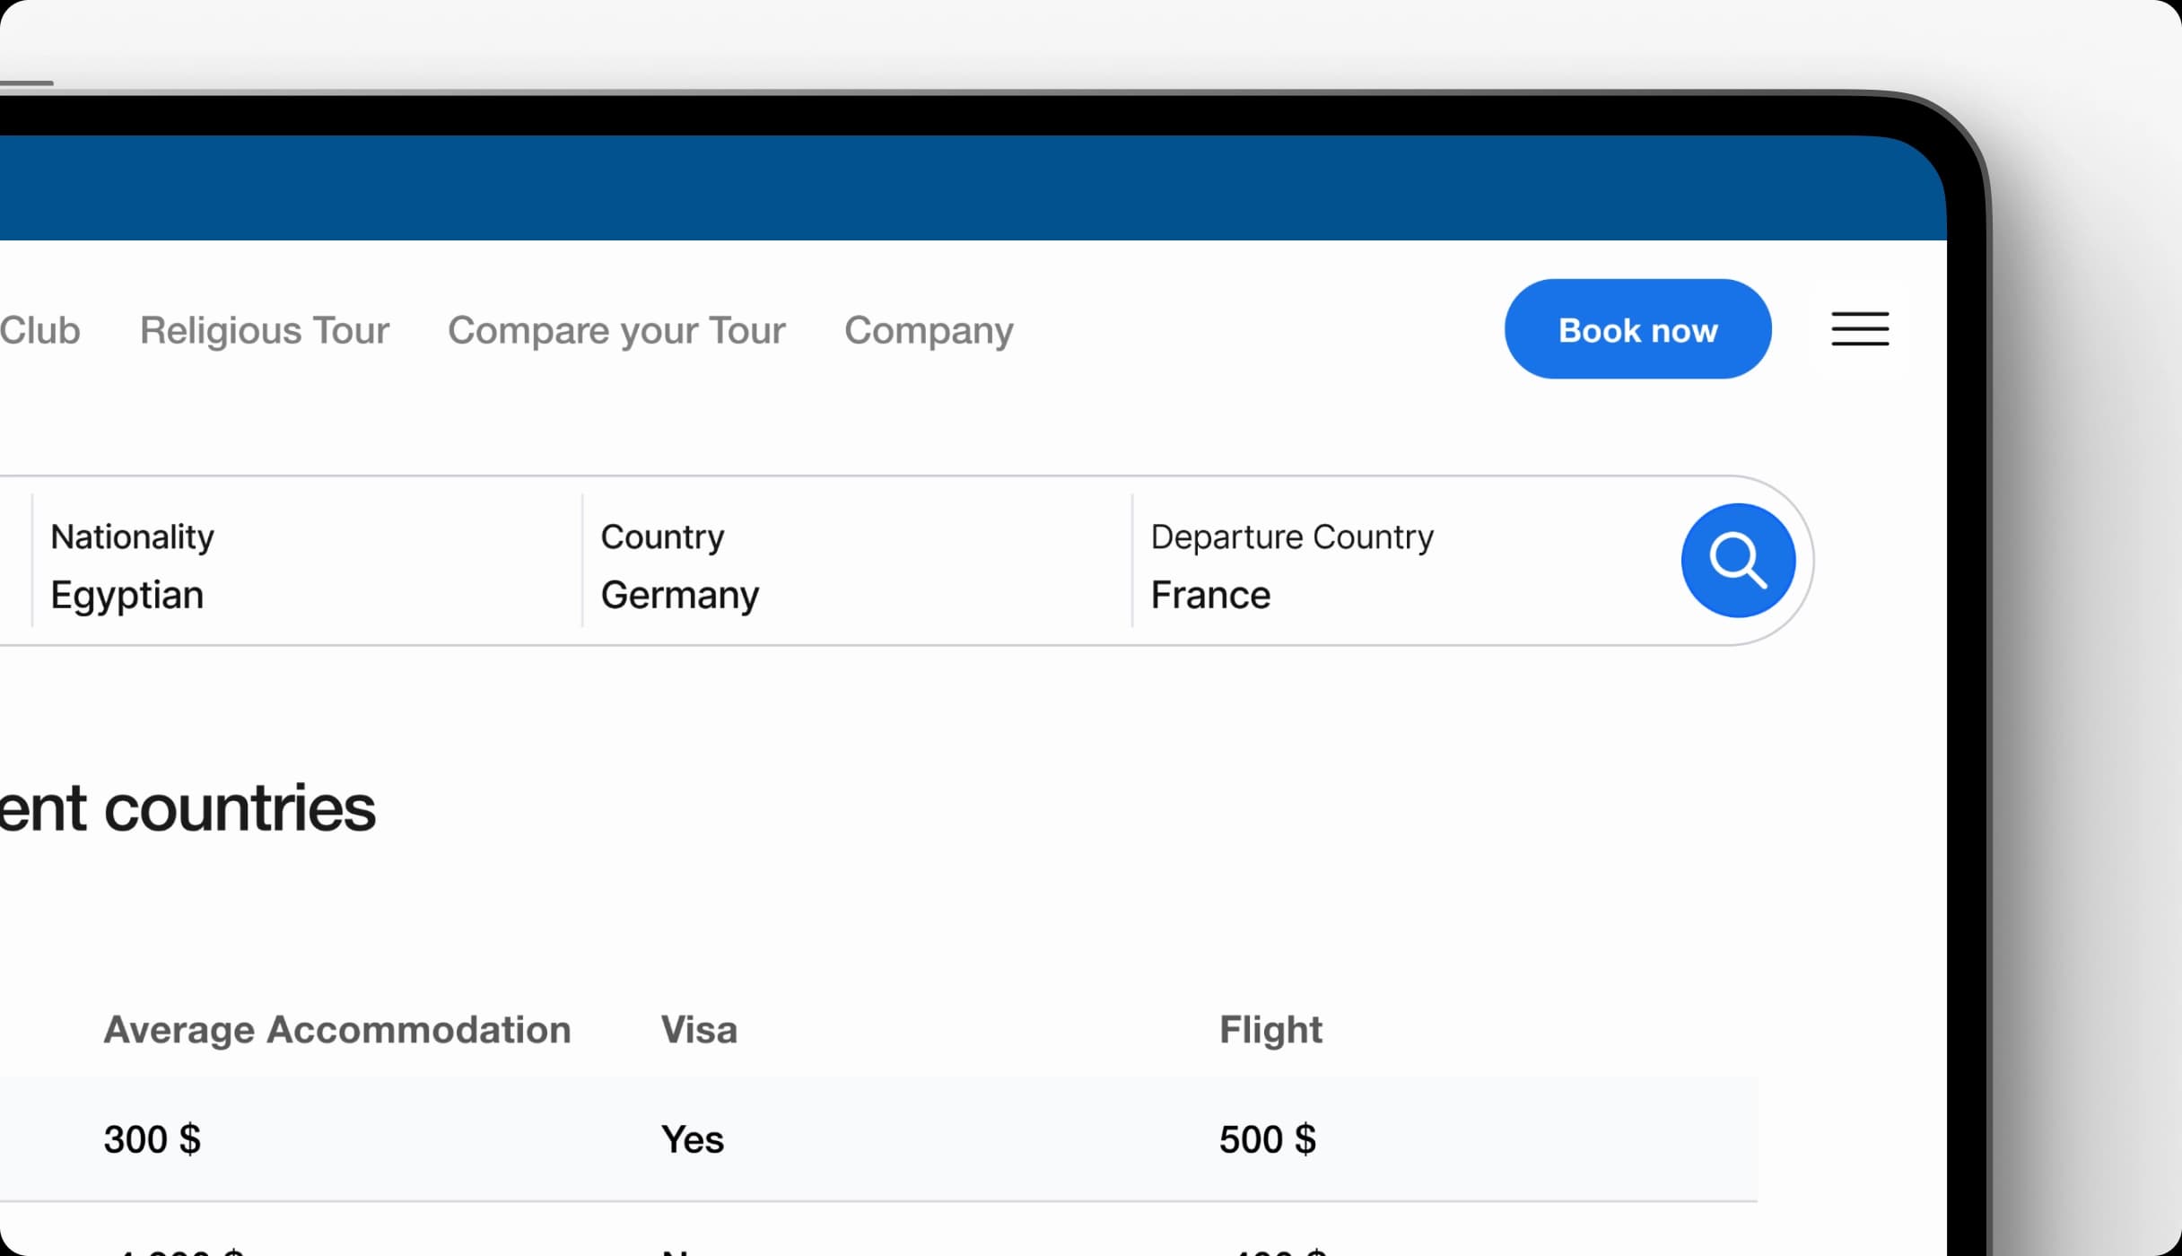Click the search magnifier icon
2182x1256 pixels.
1737,560
